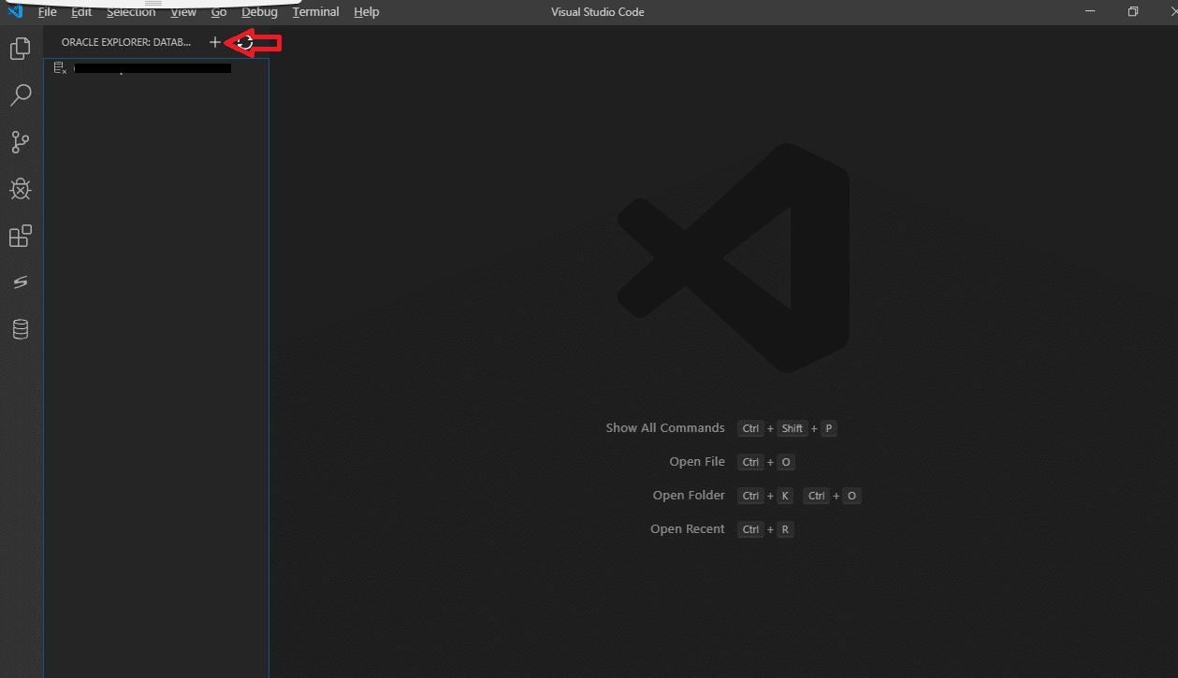This screenshot has width=1178, height=678.
Task: Open the Debug menu from the menu bar
Action: coord(259,11)
